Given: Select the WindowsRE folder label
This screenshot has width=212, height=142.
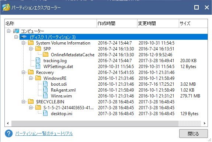Looking at the screenshot, I should click(x=55, y=78).
